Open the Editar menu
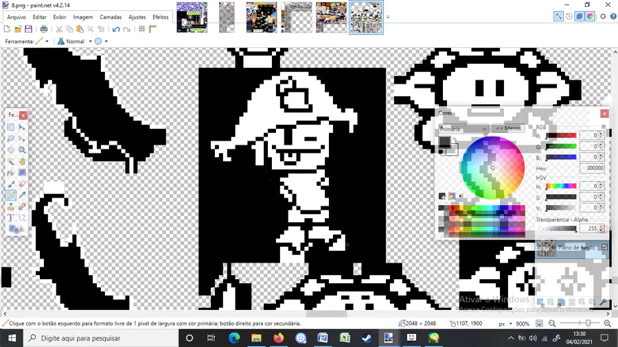Viewport: 618px width, 347px height. (39, 17)
